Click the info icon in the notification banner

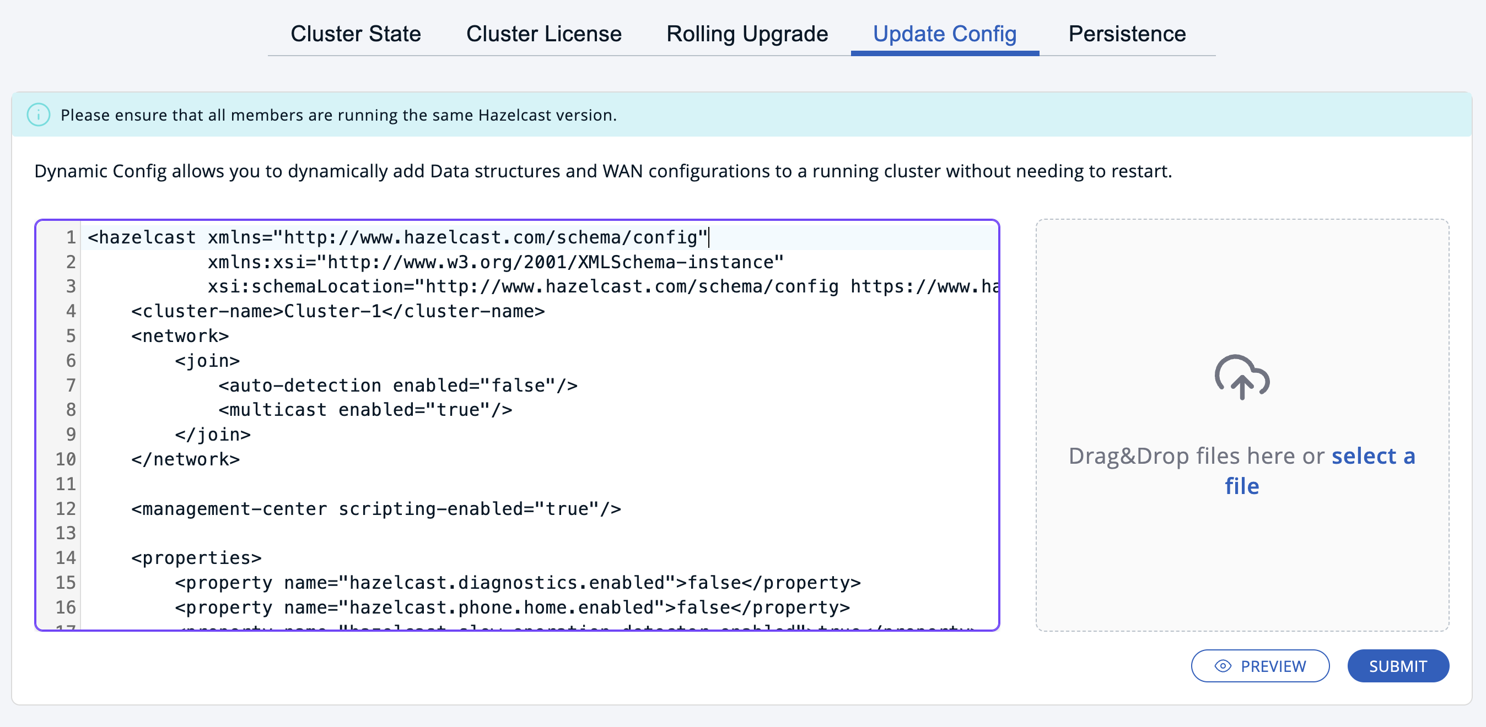point(38,114)
